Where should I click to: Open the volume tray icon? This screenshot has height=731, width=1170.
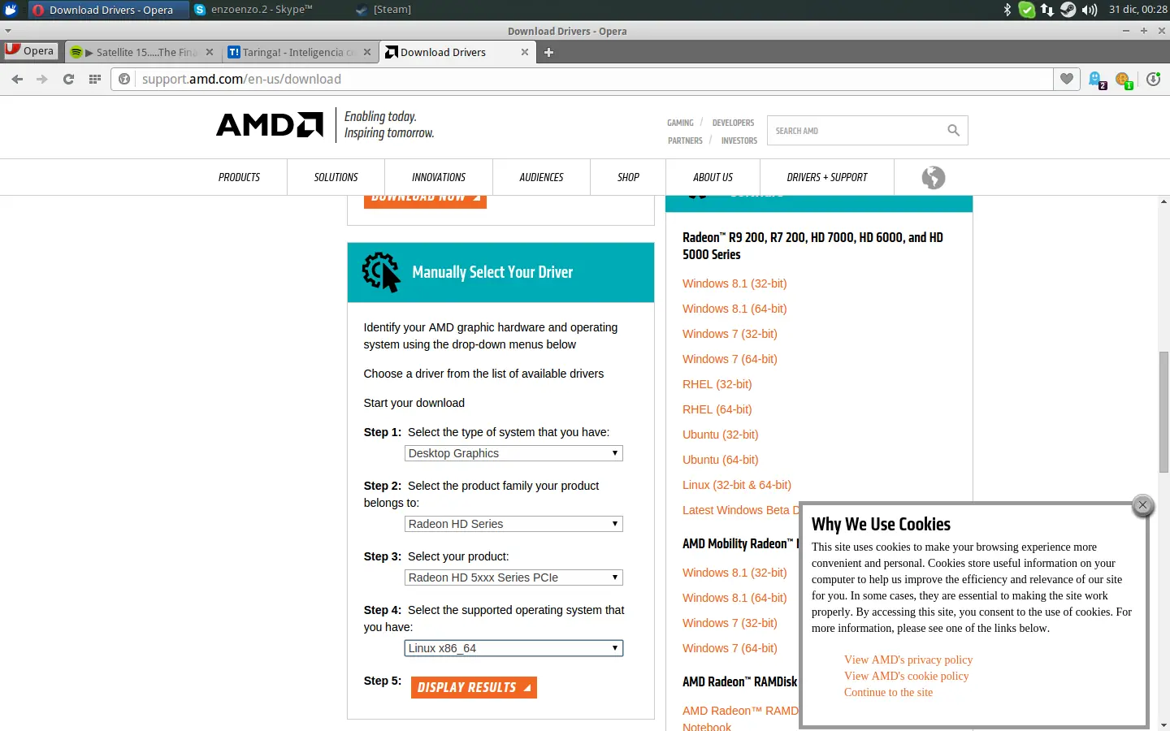[x=1090, y=10]
